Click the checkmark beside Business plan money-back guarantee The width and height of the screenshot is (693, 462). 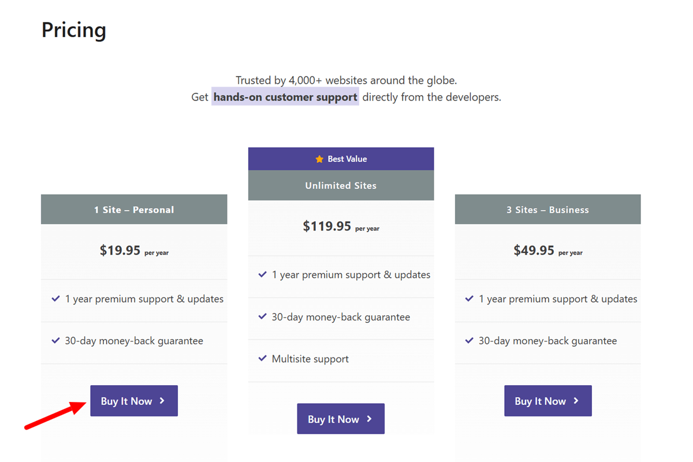pos(470,341)
